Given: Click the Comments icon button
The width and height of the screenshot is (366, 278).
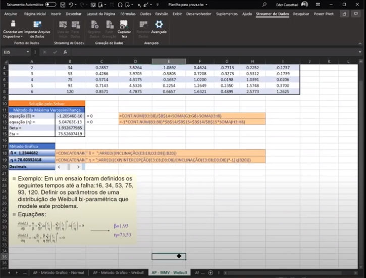Looking at the screenshot, I should [356, 14].
